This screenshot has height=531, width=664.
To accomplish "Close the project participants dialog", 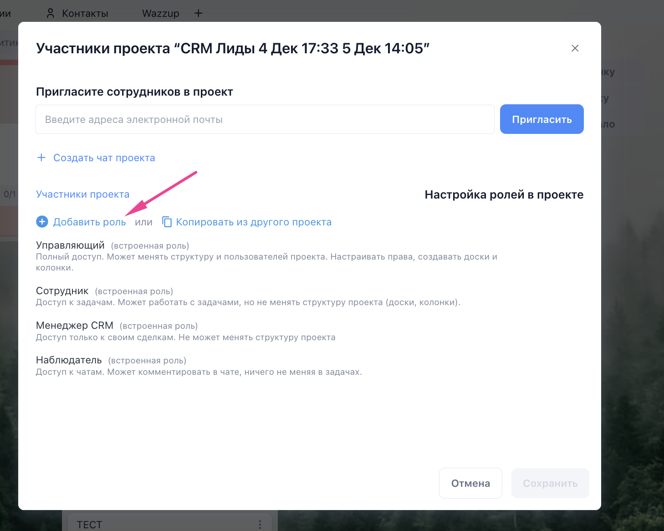I will (575, 48).
